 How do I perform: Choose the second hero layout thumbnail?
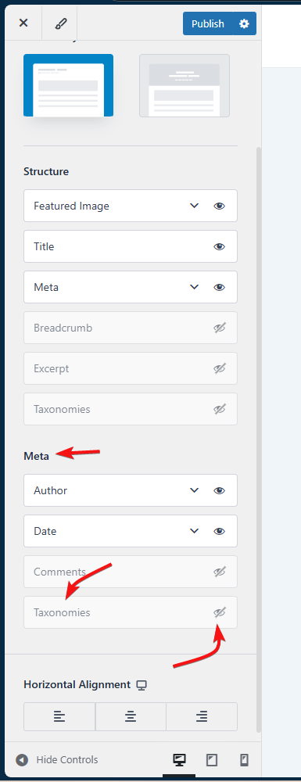tap(185, 85)
